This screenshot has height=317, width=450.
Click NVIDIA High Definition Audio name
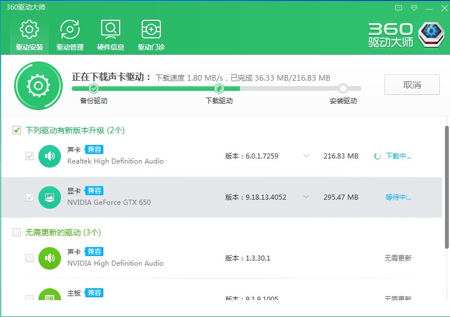(115, 263)
